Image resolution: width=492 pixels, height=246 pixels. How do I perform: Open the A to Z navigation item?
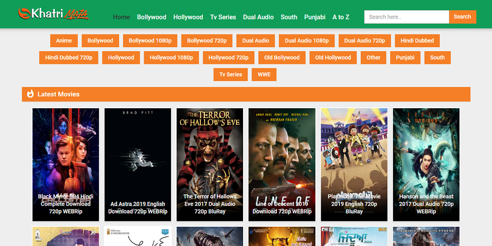(x=341, y=17)
